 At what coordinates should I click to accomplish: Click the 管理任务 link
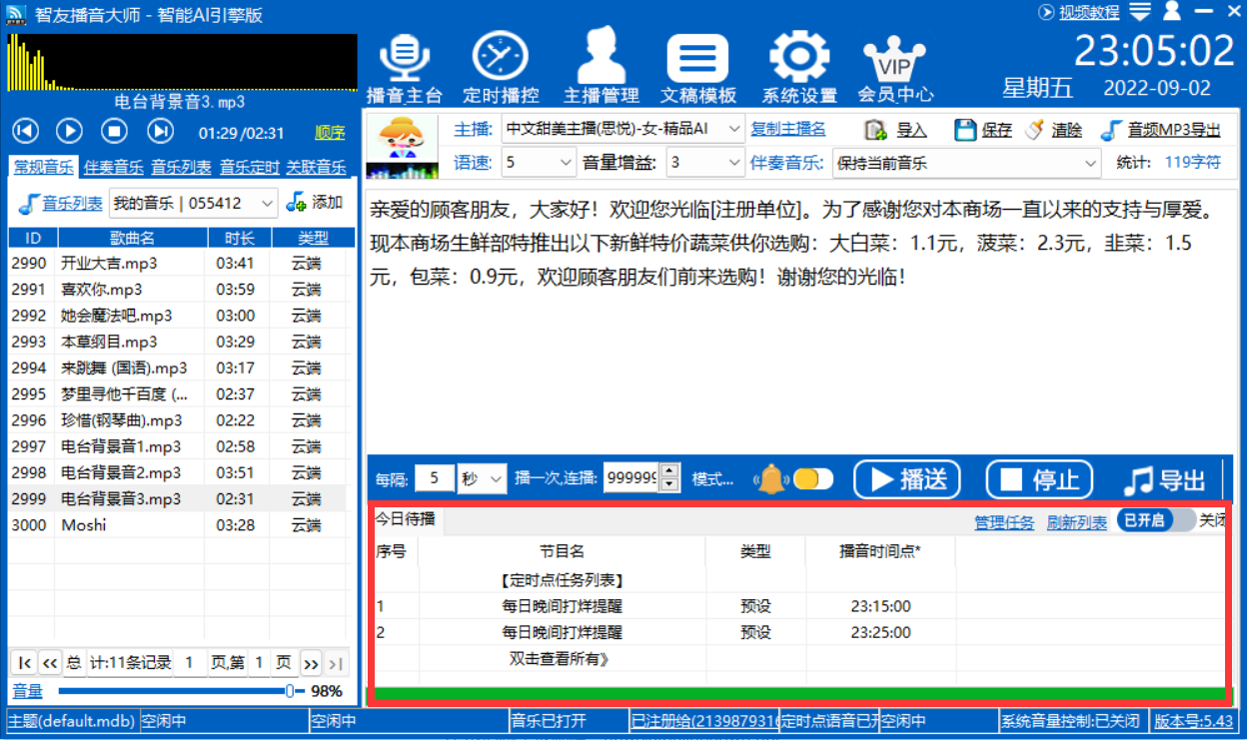1004,522
